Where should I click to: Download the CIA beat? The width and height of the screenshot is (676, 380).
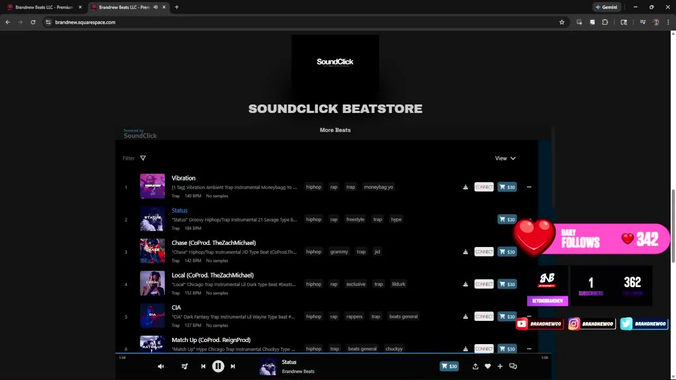pyautogui.click(x=465, y=317)
